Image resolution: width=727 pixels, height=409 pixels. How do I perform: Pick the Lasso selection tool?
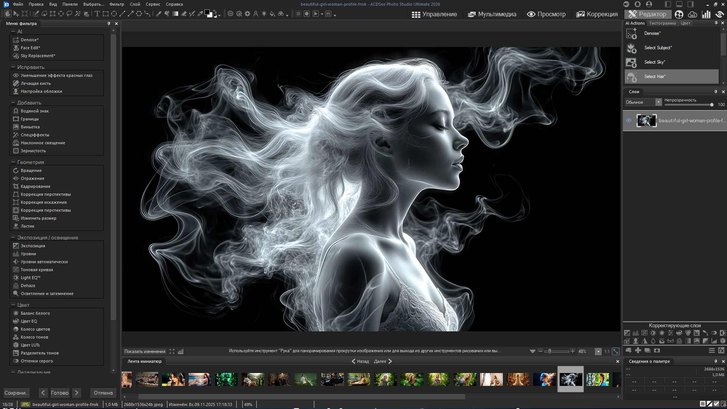(x=69, y=14)
